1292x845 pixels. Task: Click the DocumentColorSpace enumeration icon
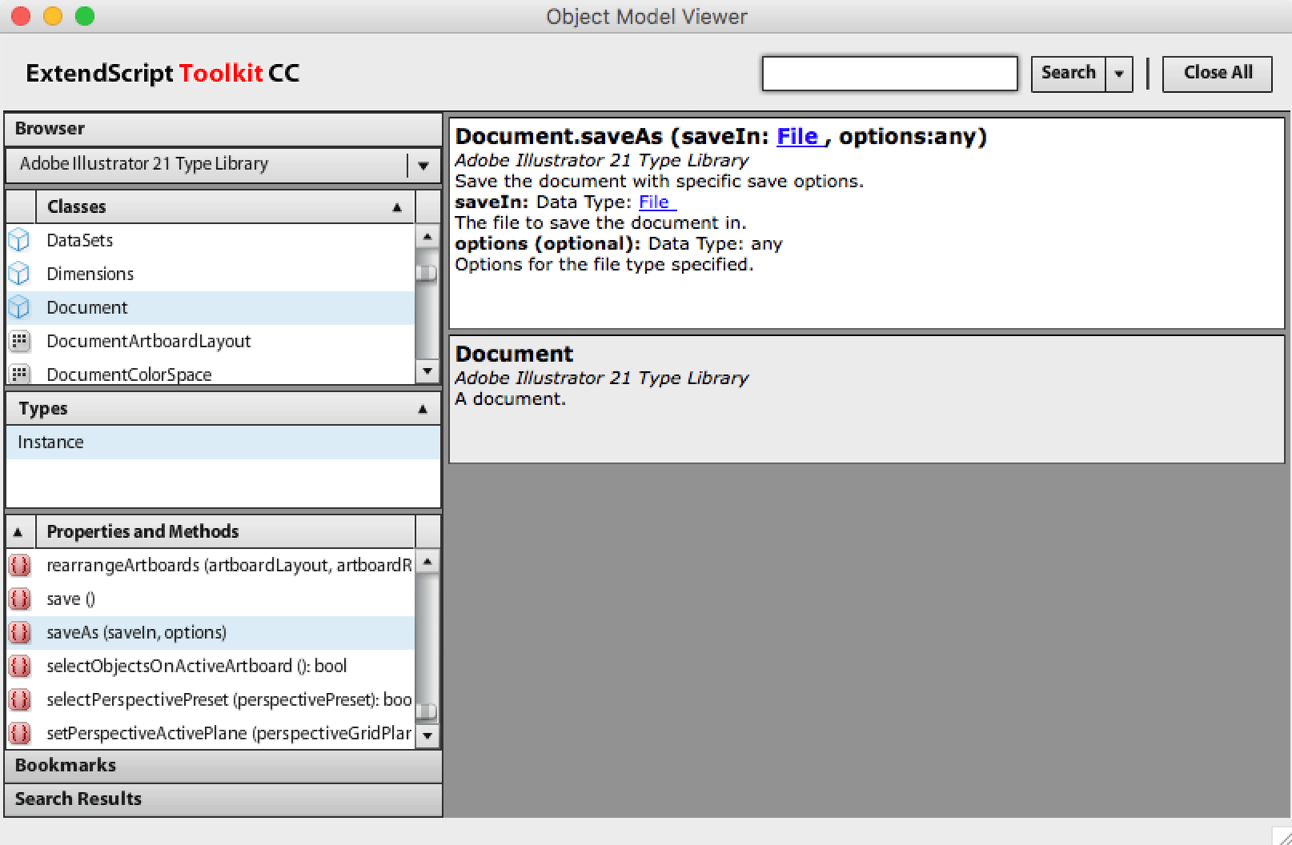[x=19, y=374]
